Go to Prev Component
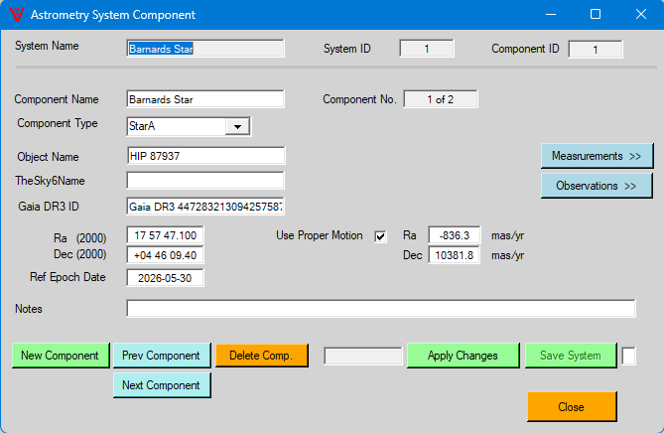664x433 pixels. pos(162,356)
